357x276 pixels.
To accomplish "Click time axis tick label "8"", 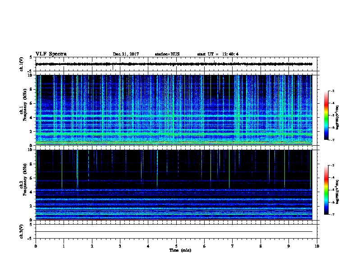I will click(x=261, y=246).
